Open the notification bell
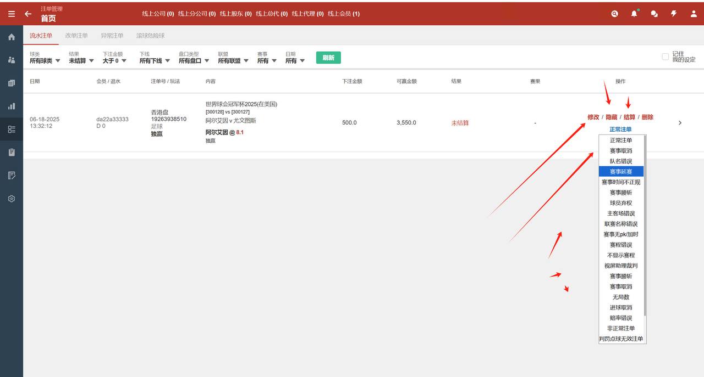 click(634, 14)
